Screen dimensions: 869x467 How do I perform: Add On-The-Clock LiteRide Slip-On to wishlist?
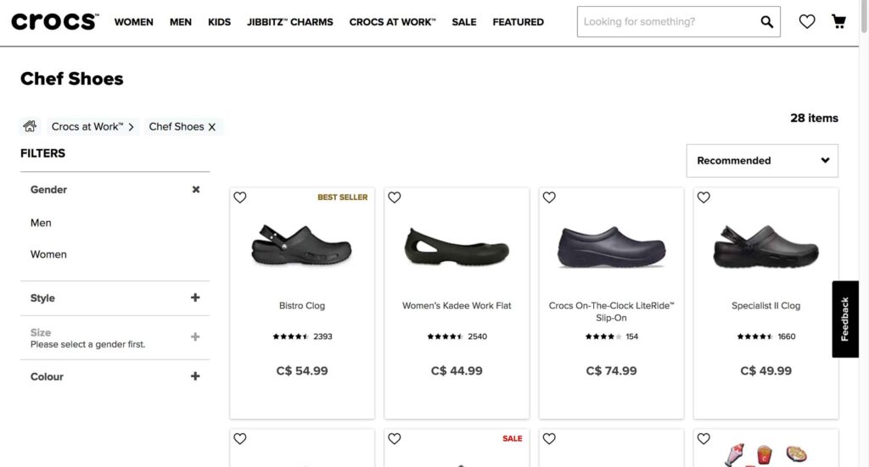(x=549, y=197)
